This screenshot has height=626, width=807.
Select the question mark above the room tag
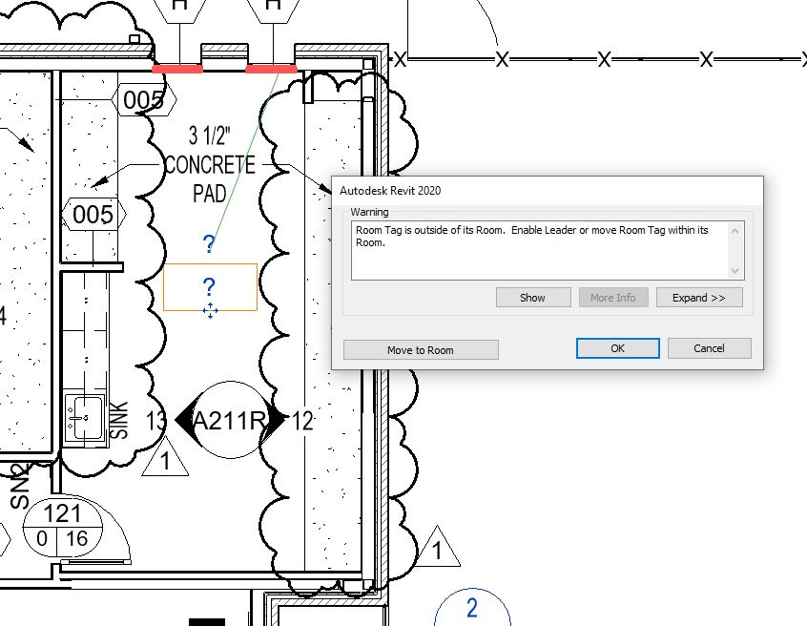coord(209,243)
